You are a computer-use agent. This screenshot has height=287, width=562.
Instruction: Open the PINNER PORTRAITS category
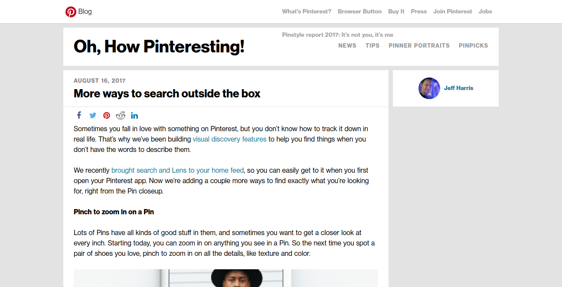(x=419, y=45)
